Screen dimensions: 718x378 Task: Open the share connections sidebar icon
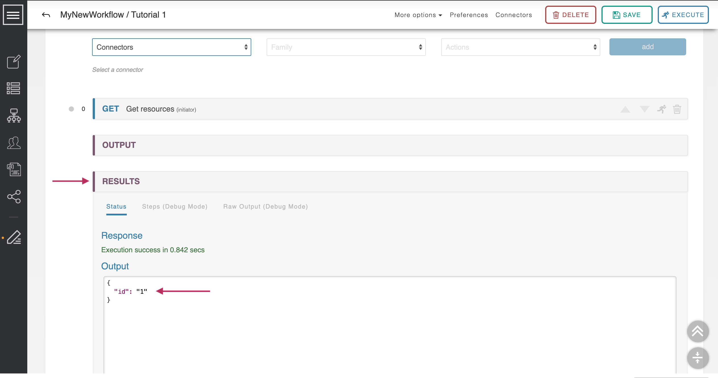[14, 196]
